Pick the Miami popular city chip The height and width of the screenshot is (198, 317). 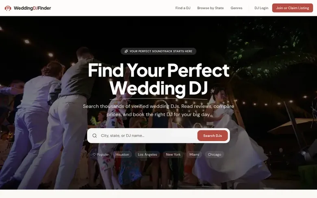point(194,155)
